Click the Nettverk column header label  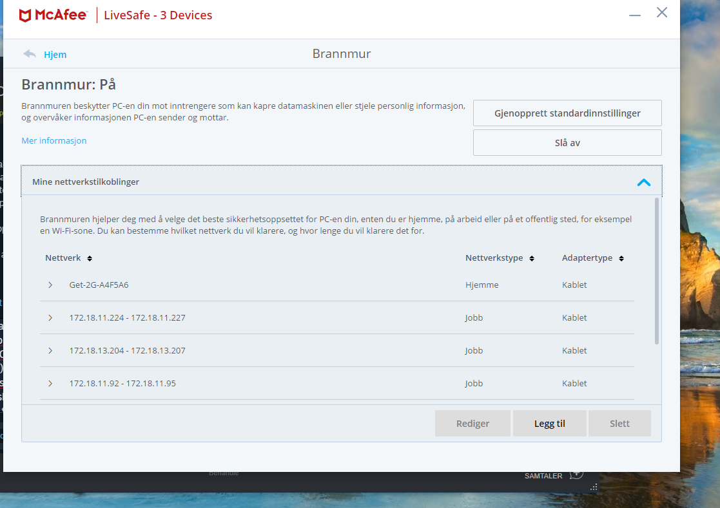[x=63, y=258]
